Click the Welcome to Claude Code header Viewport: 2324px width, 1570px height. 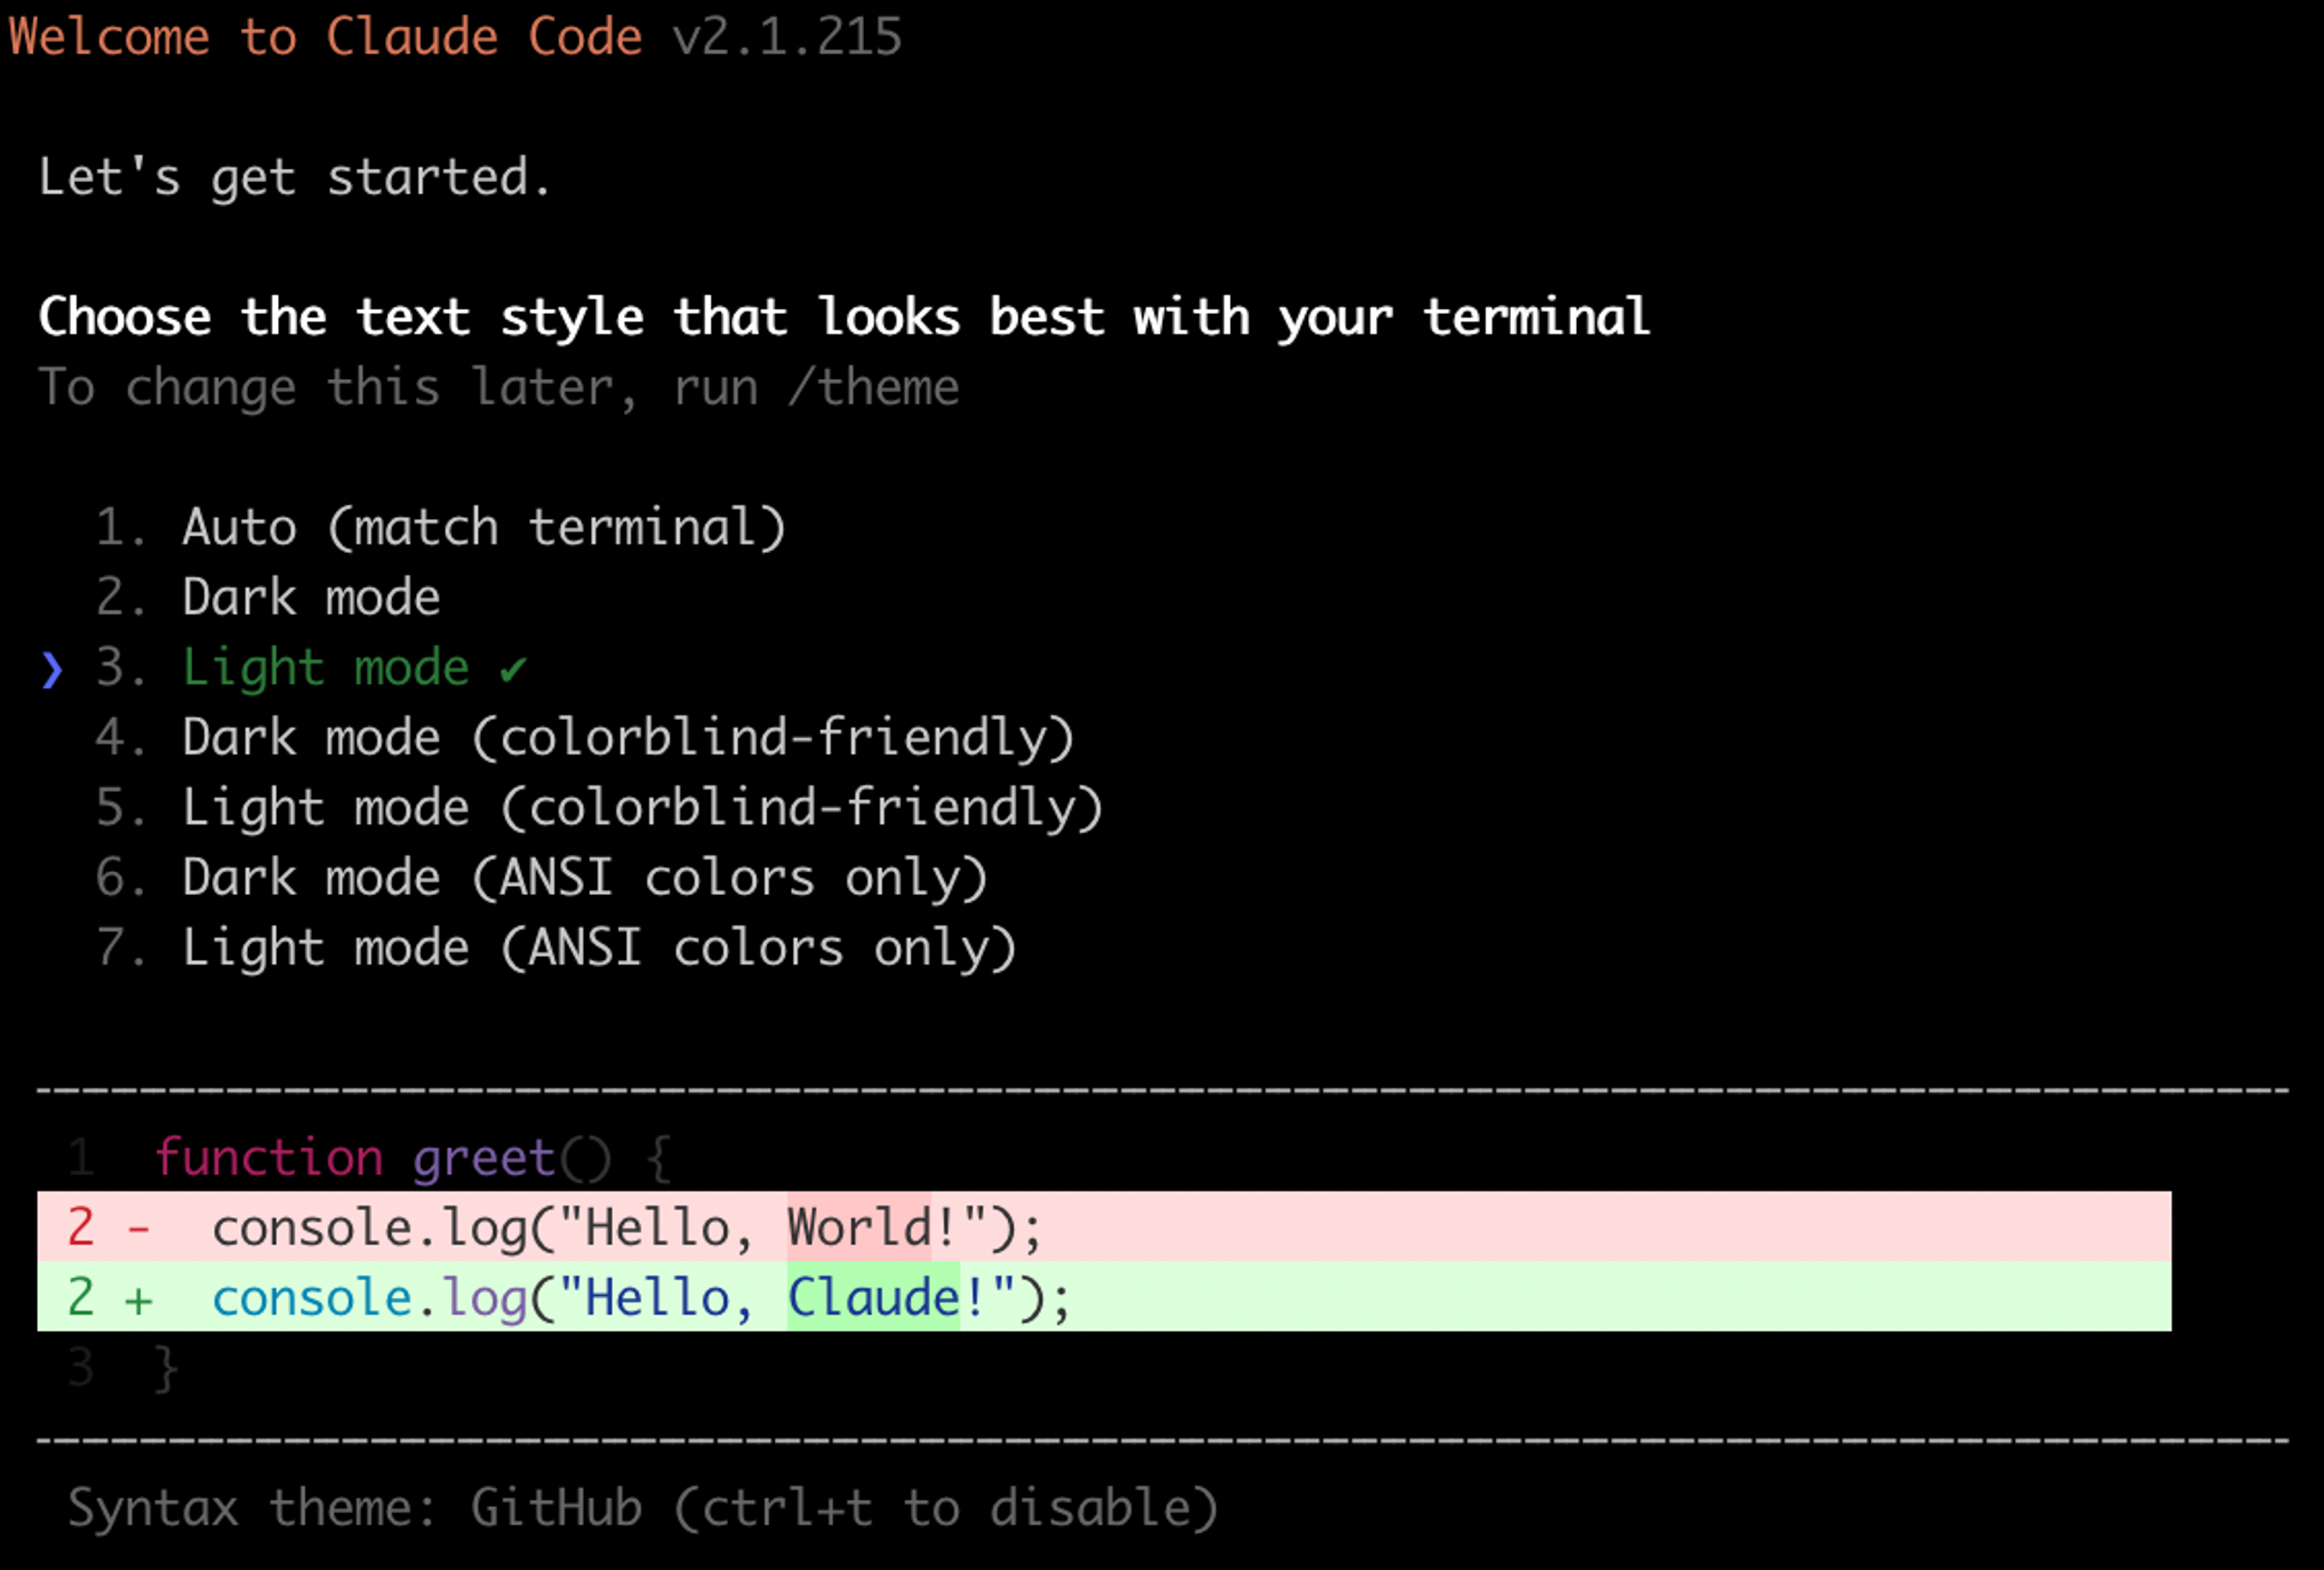[x=325, y=37]
